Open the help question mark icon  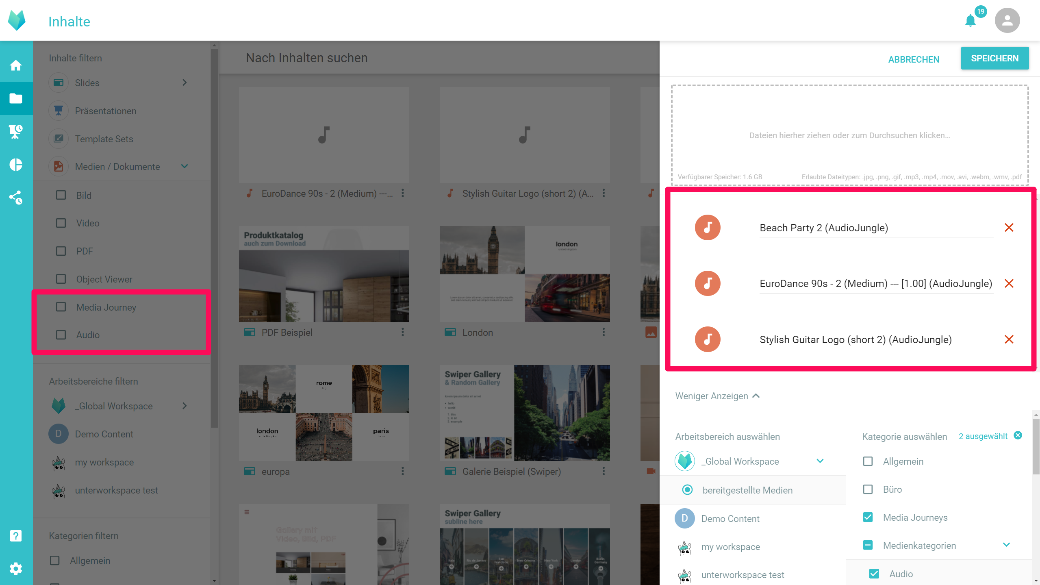click(16, 536)
